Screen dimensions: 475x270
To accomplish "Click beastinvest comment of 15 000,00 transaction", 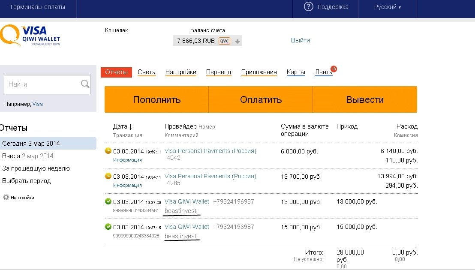I will click(180, 236).
